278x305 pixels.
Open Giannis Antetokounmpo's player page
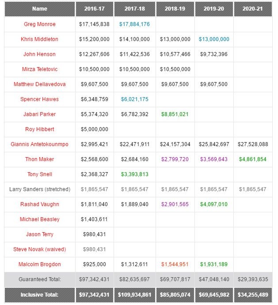[x=40, y=144]
